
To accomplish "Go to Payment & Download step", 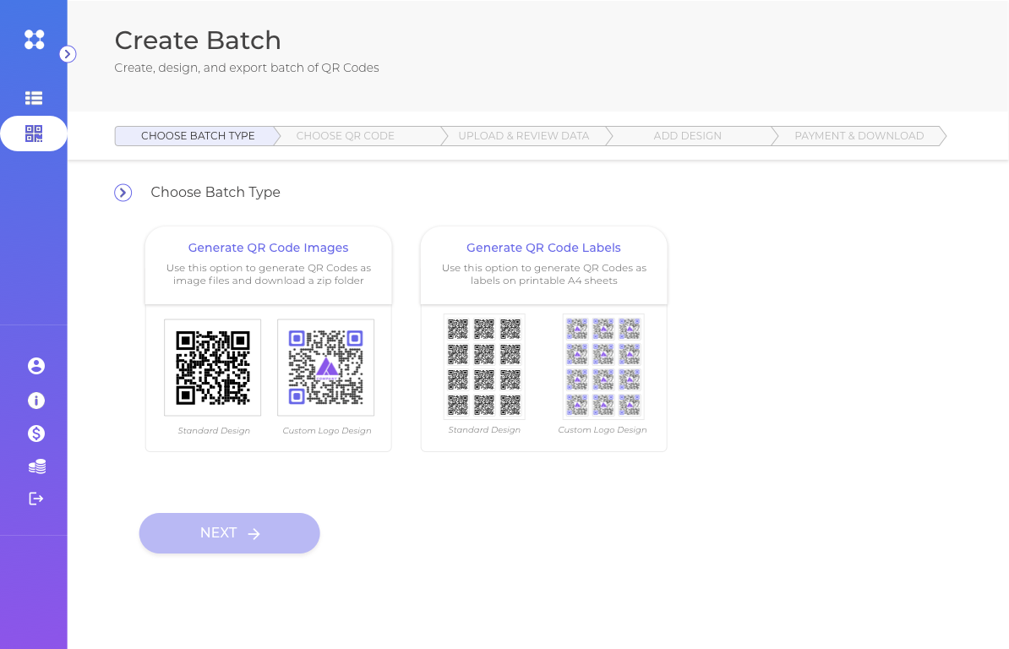I will 859,136.
